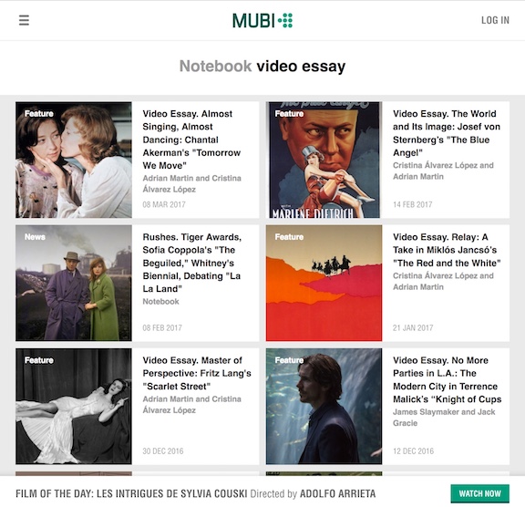
Task: Click the black-and-white reclining woman thumbnail
Action: click(74, 406)
